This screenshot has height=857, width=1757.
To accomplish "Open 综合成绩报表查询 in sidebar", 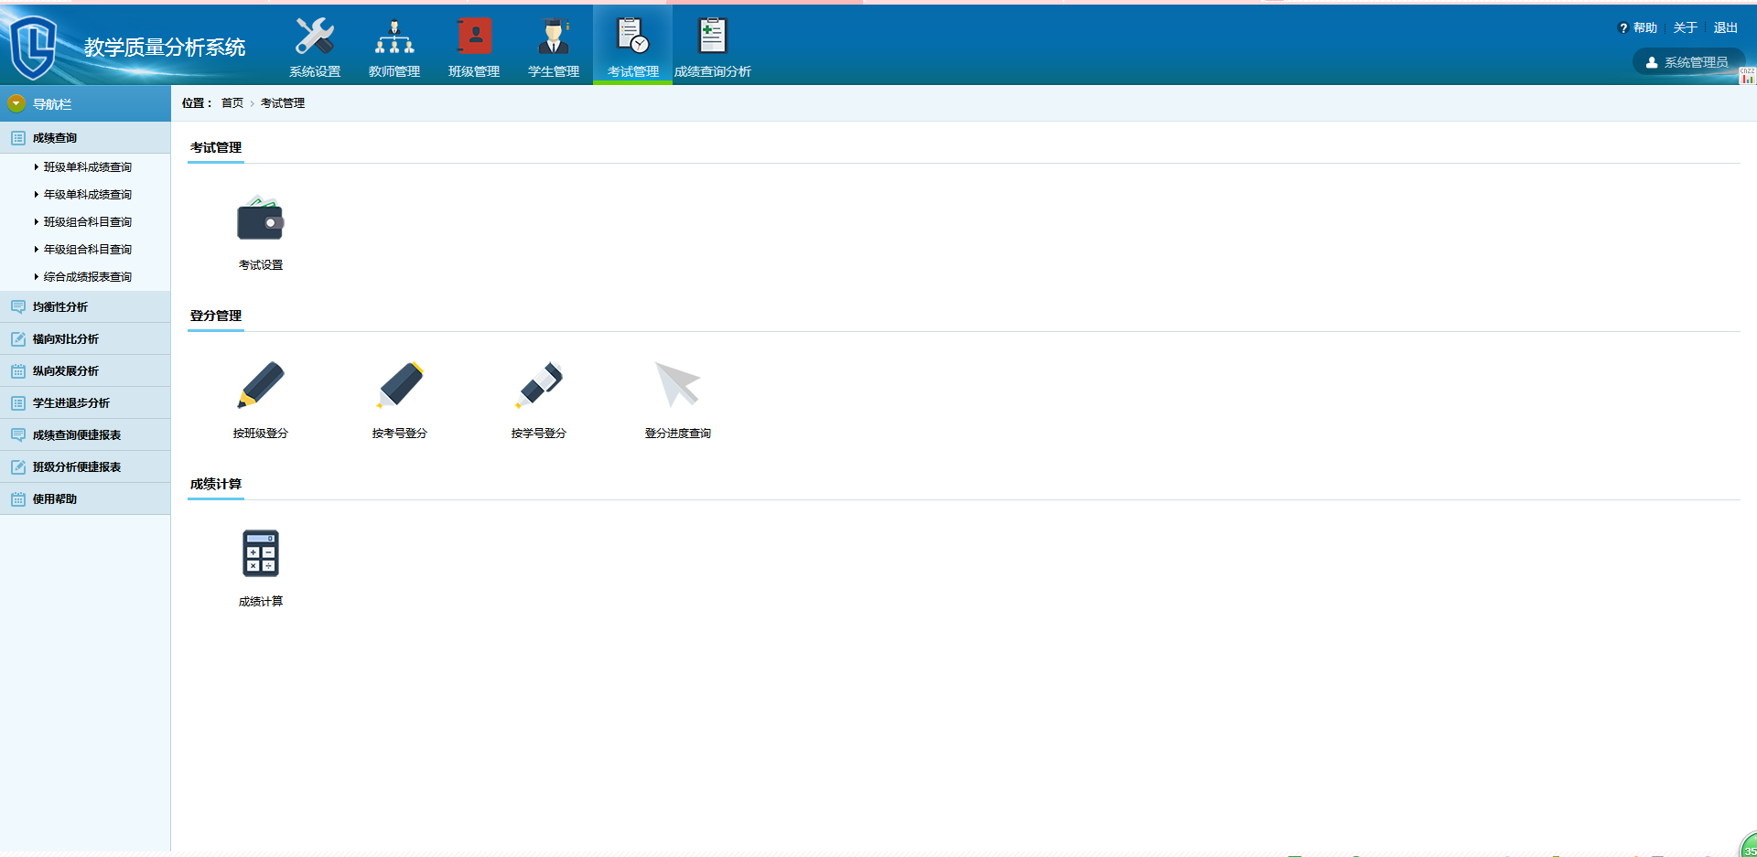I will tap(88, 277).
